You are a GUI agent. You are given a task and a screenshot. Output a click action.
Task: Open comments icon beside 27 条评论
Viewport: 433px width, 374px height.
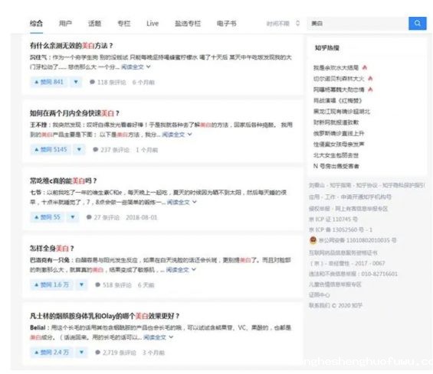click(x=89, y=217)
